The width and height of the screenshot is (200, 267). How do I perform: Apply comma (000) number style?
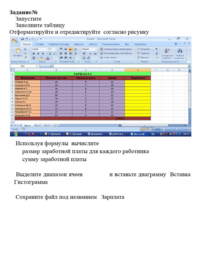point(95,54)
